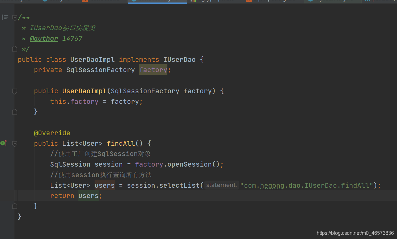Click fold marker at findAll closing brace
The image size is (397, 239).
pos(15,206)
